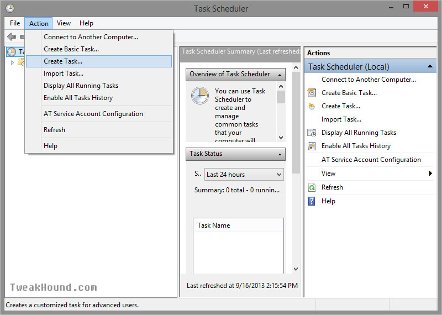Collapse the Task Scheduler (Local) actions group
The height and width of the screenshot is (315, 442).
point(430,66)
